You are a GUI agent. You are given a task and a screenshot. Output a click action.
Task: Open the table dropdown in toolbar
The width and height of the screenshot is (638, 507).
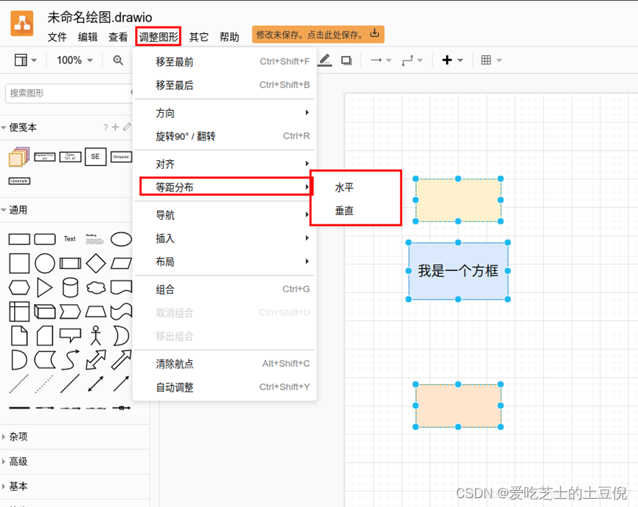coord(491,61)
